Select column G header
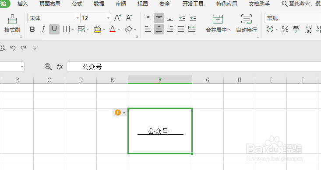The image size is (321, 170). click(208, 80)
